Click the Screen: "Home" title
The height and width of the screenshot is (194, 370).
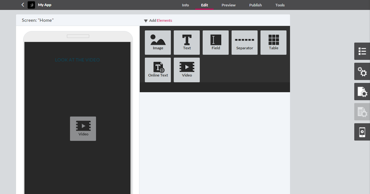38,20
